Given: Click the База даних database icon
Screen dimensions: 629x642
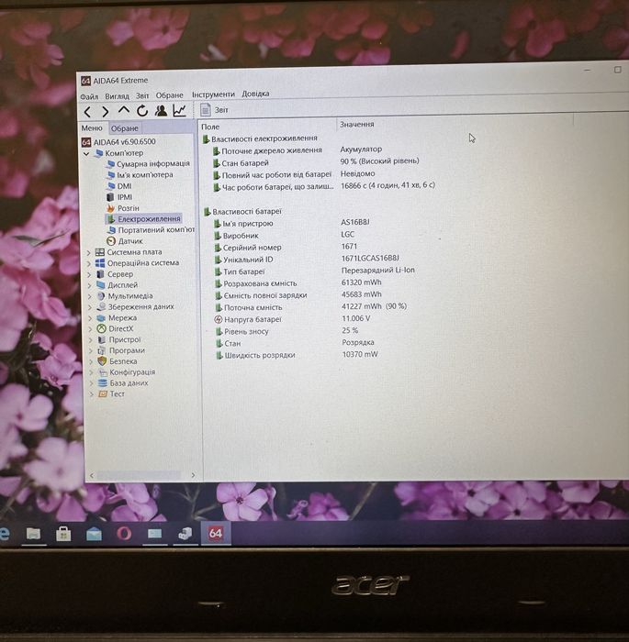Looking at the screenshot, I should (103, 383).
